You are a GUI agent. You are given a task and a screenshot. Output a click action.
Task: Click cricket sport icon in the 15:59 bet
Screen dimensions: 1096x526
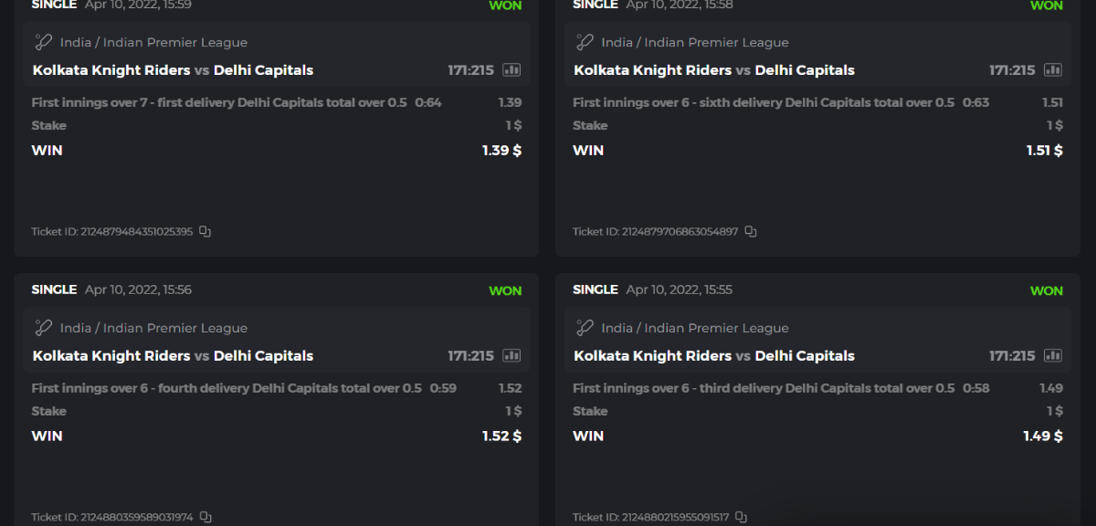(x=43, y=42)
